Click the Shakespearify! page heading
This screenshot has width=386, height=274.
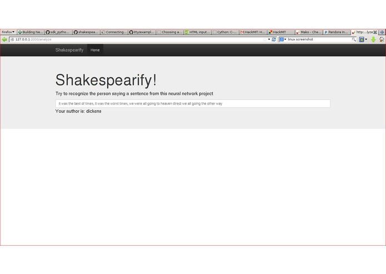click(106, 80)
